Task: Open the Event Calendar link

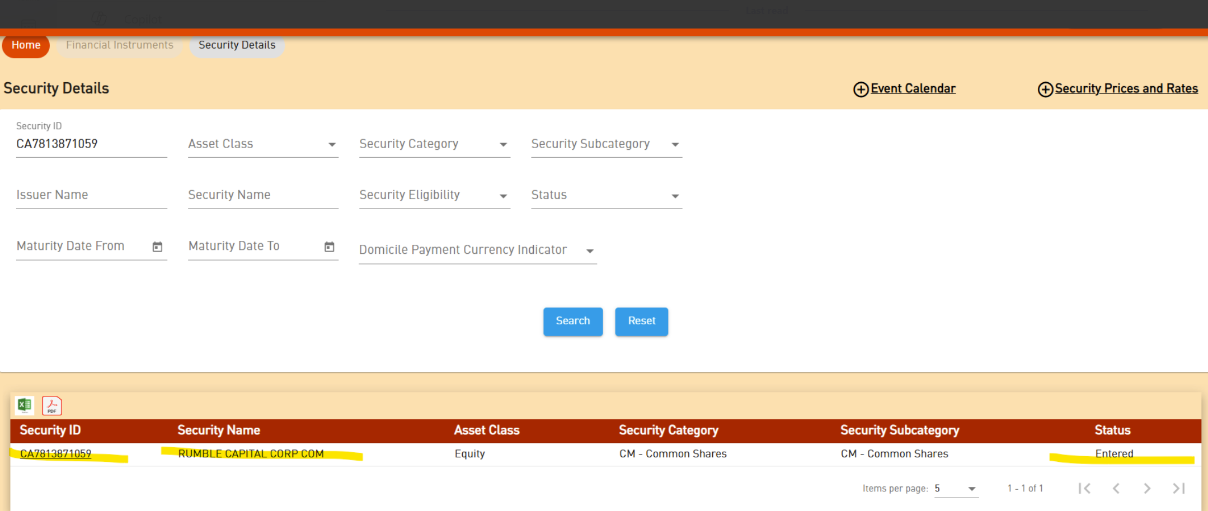Action: coord(912,89)
